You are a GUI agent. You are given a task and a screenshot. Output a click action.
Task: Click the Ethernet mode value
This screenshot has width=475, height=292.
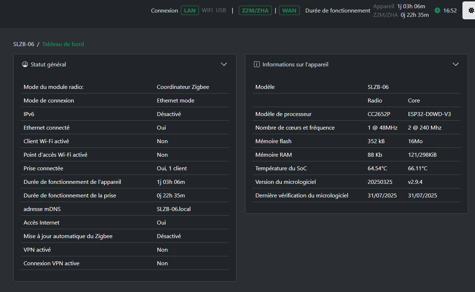click(176, 101)
